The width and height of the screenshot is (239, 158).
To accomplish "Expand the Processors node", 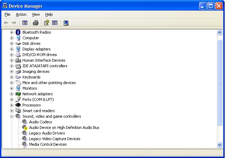I will (x=12, y=105).
